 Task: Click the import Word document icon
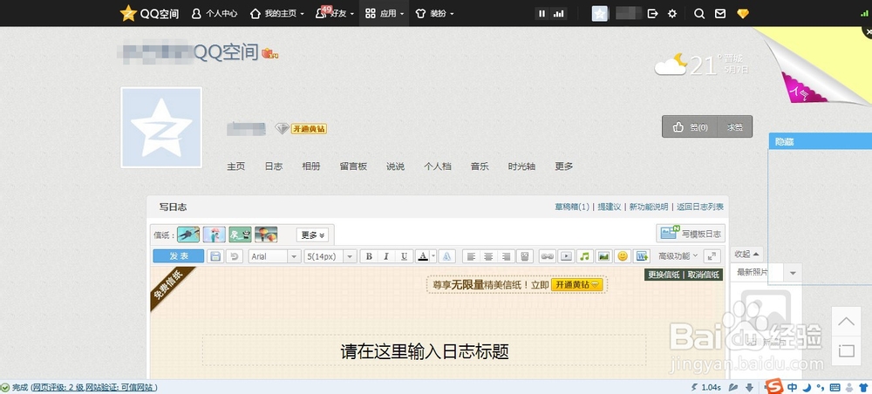coord(642,256)
